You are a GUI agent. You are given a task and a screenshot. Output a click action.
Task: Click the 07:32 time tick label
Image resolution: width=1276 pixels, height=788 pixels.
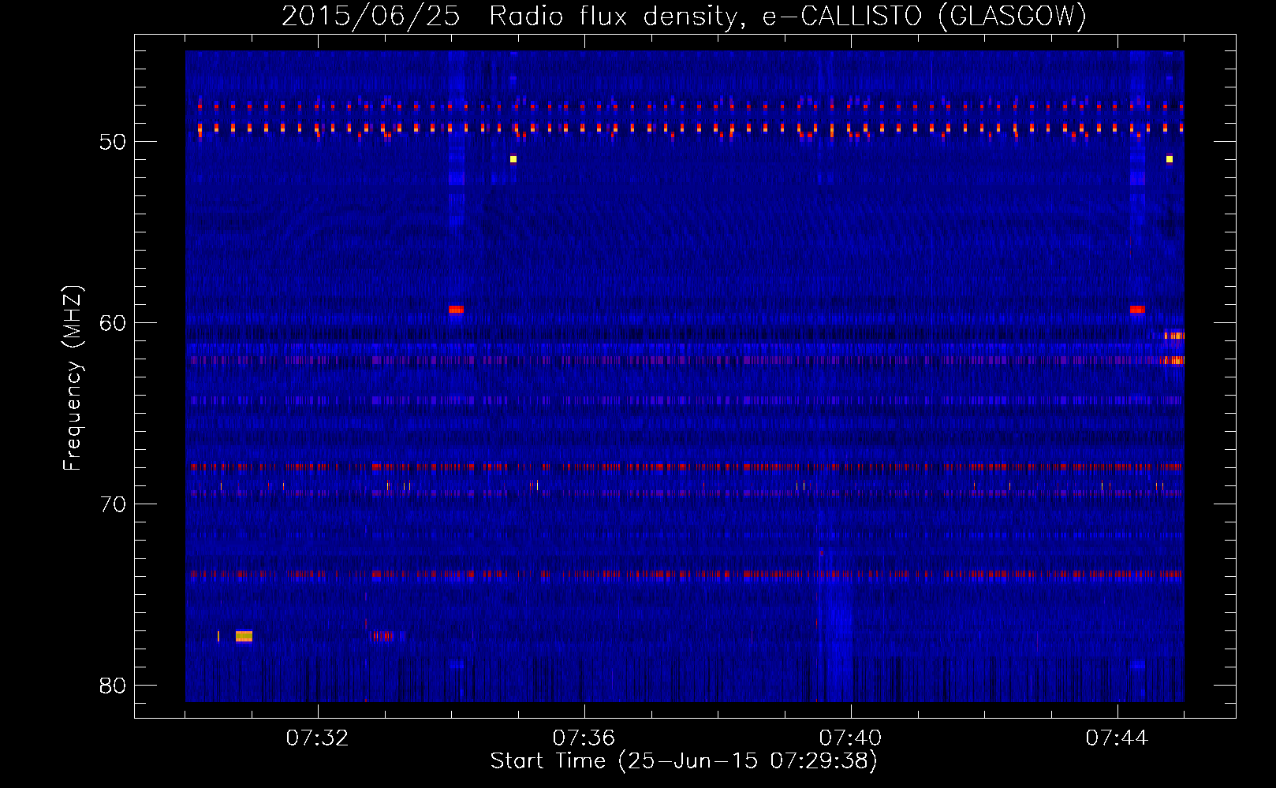(317, 738)
